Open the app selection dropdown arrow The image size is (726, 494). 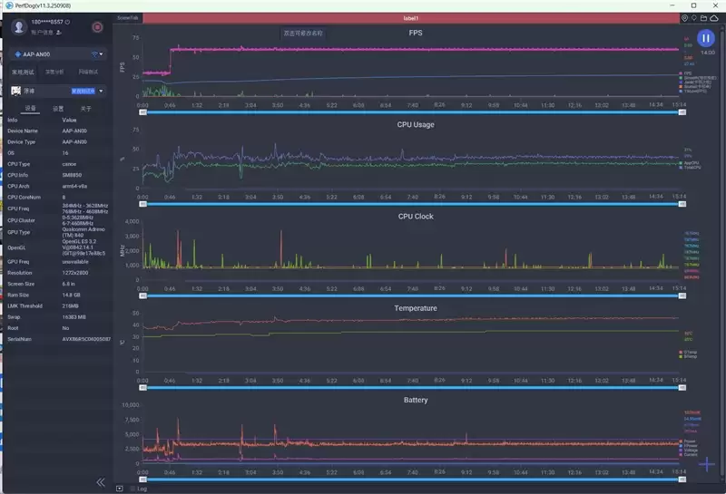102,91
